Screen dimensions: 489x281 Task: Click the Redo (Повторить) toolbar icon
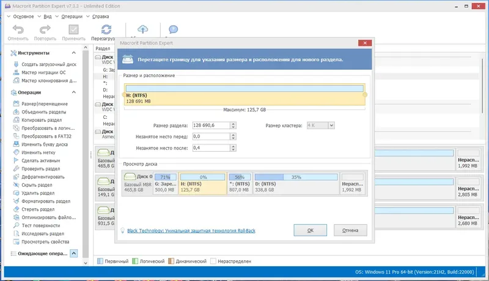45,29
